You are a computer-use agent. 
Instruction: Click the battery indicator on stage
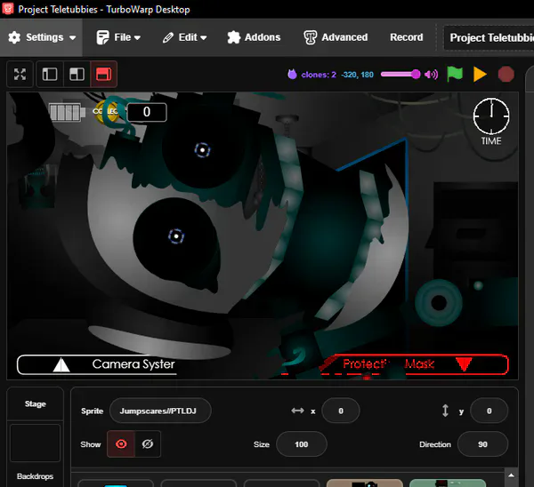tap(67, 112)
